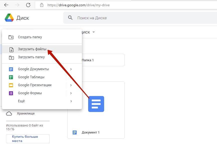Click the browser back arrow
The width and height of the screenshot is (217, 154).
(6, 5)
